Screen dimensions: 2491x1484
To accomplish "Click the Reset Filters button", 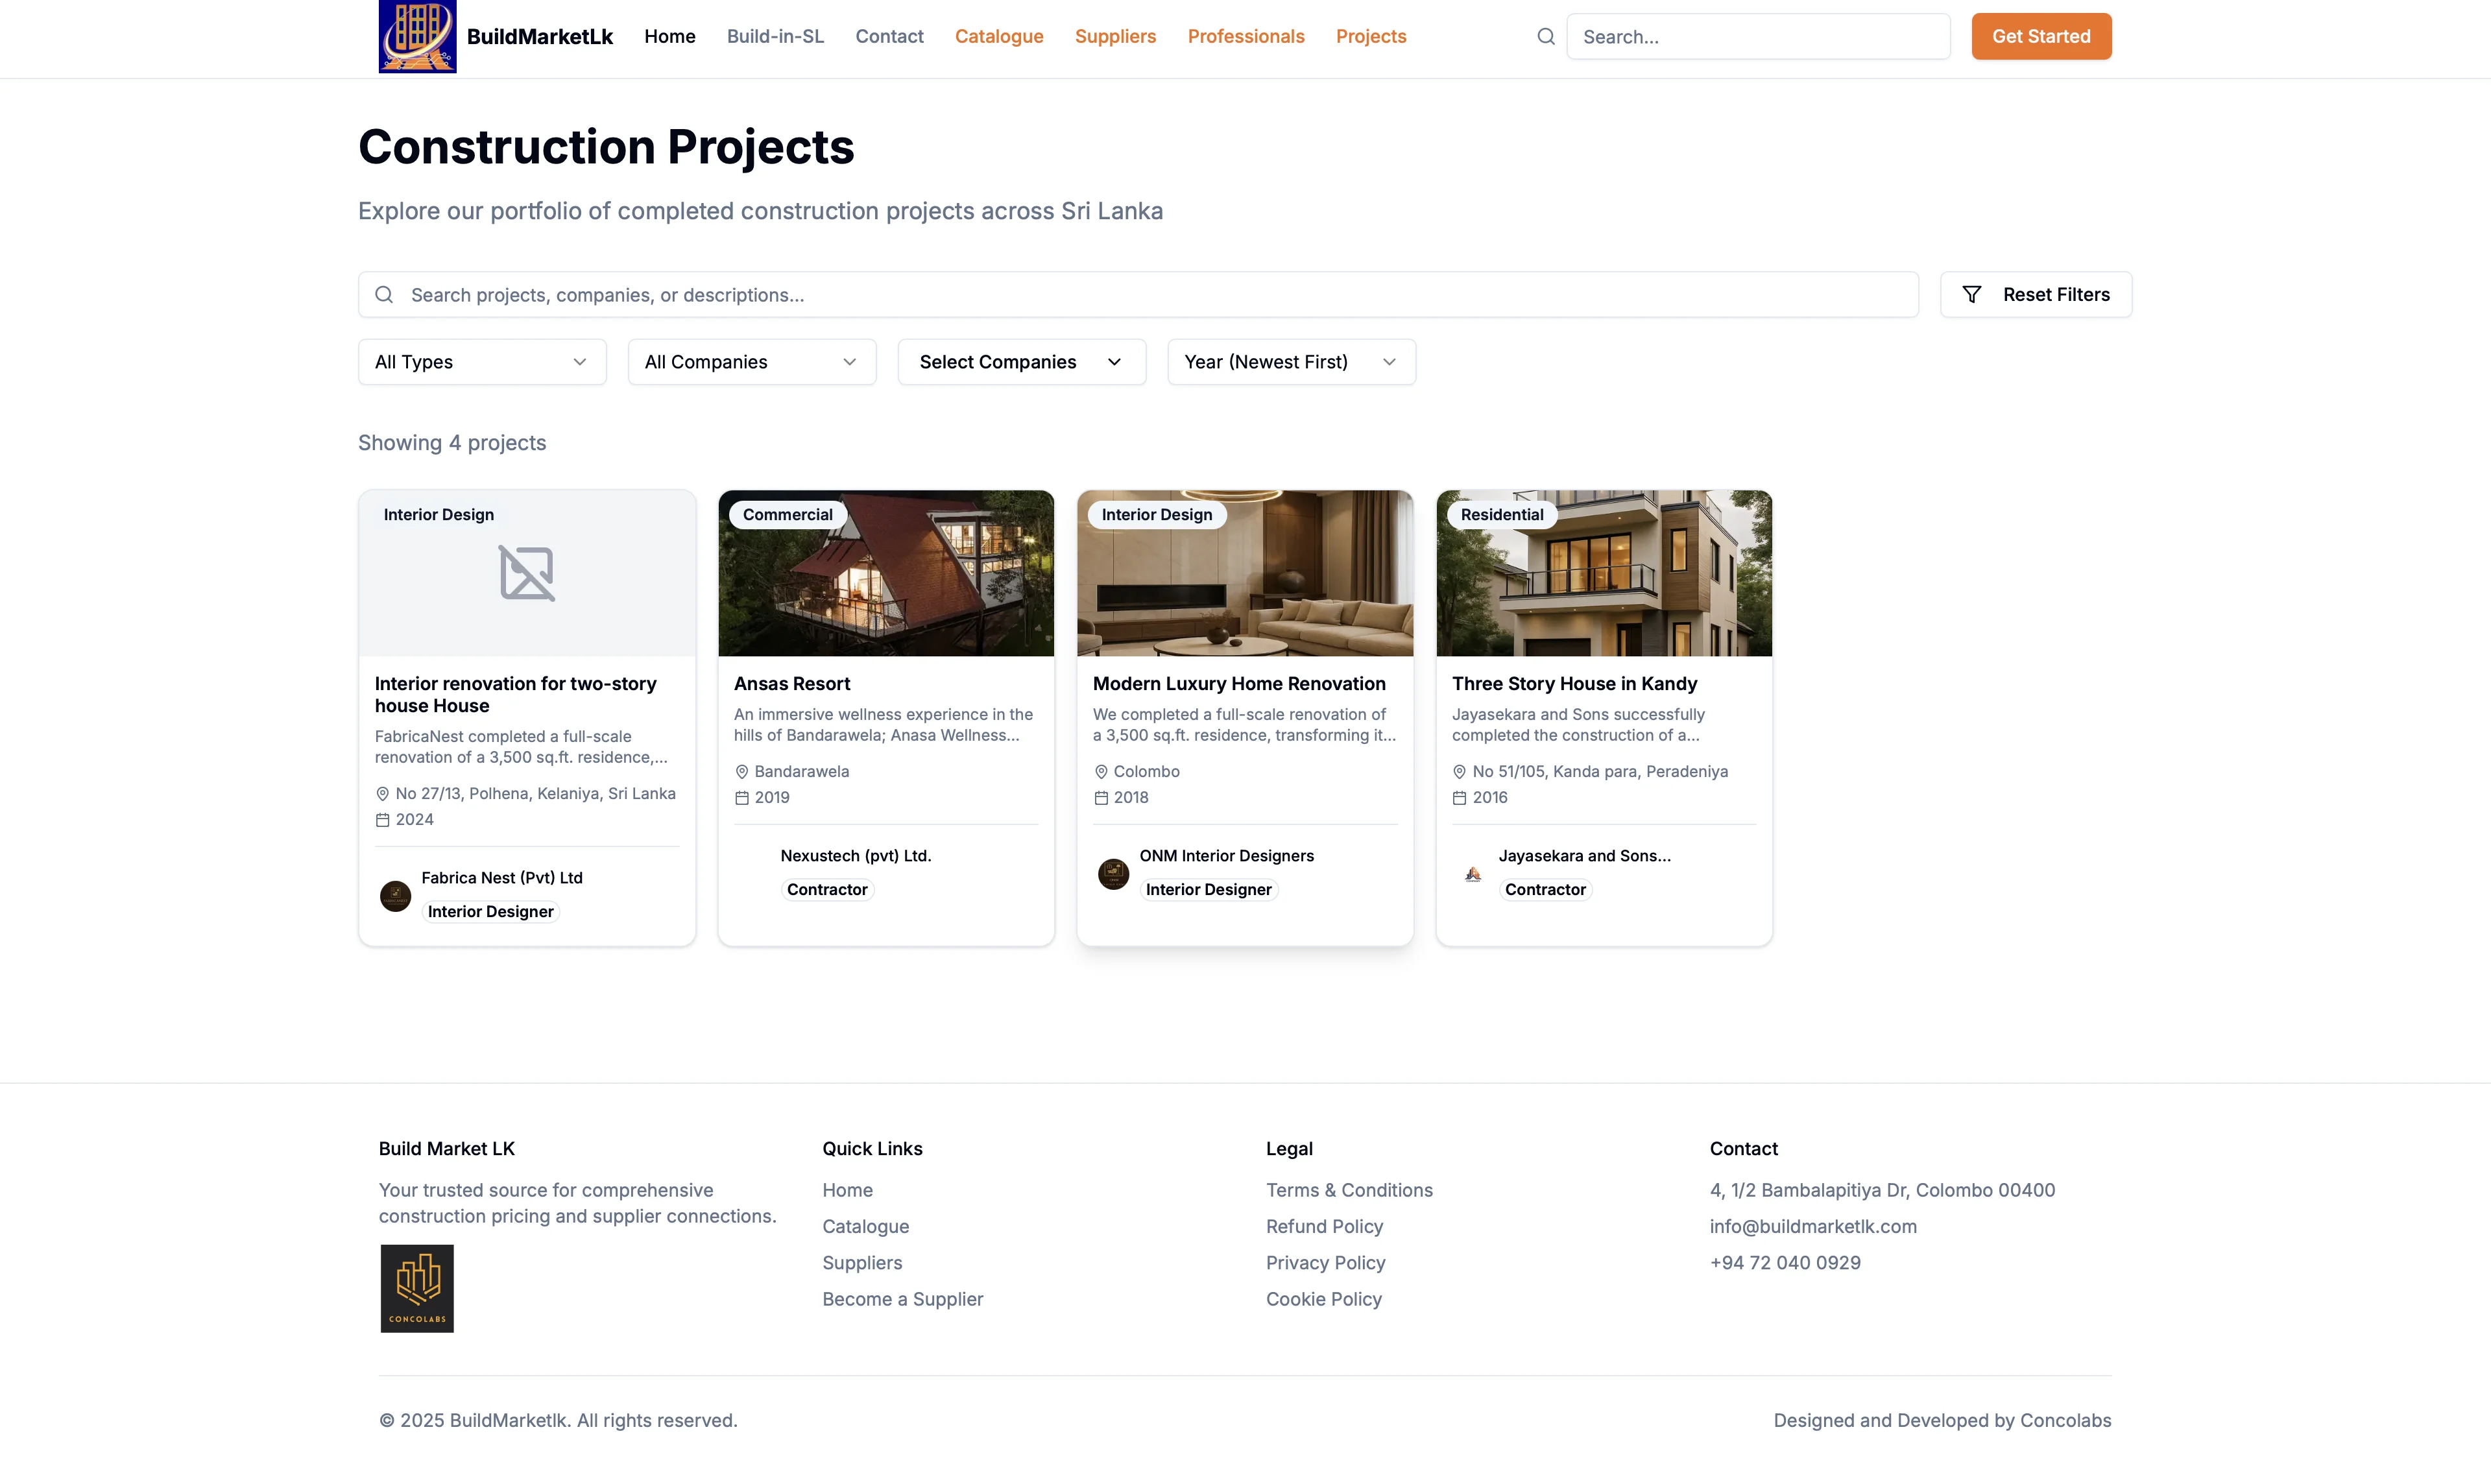I will (x=2036, y=294).
